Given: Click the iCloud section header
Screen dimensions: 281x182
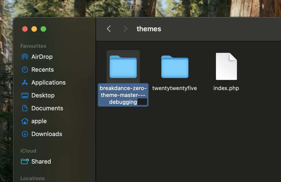Looking at the screenshot, I should click(28, 151).
